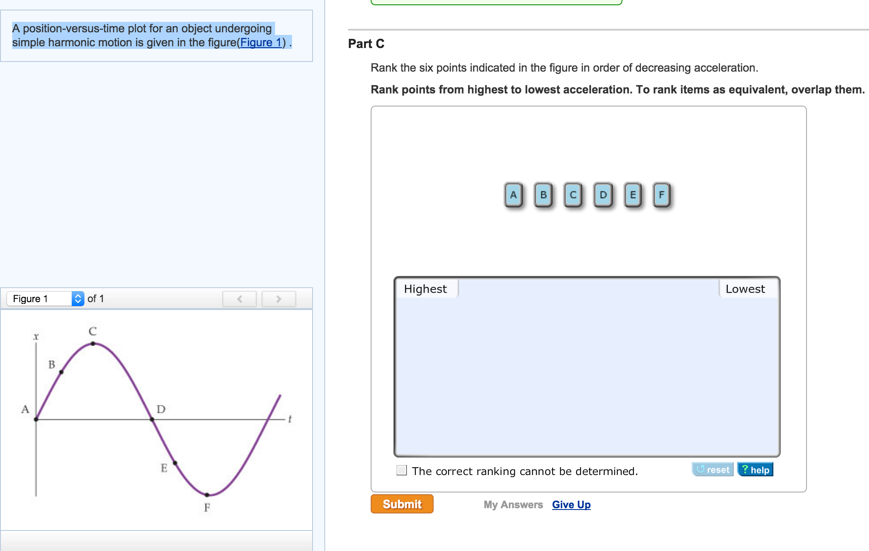Select the B ranking tile
This screenshot has width=869, height=551.
pyautogui.click(x=543, y=195)
